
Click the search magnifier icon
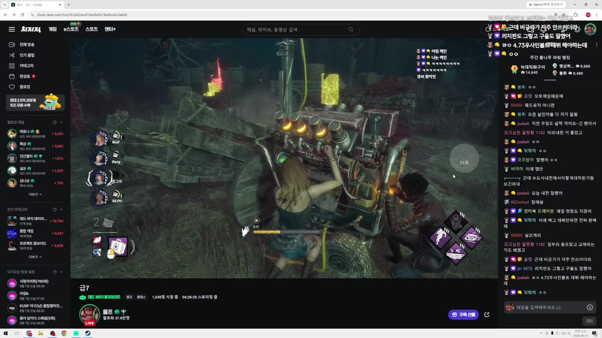(x=351, y=30)
